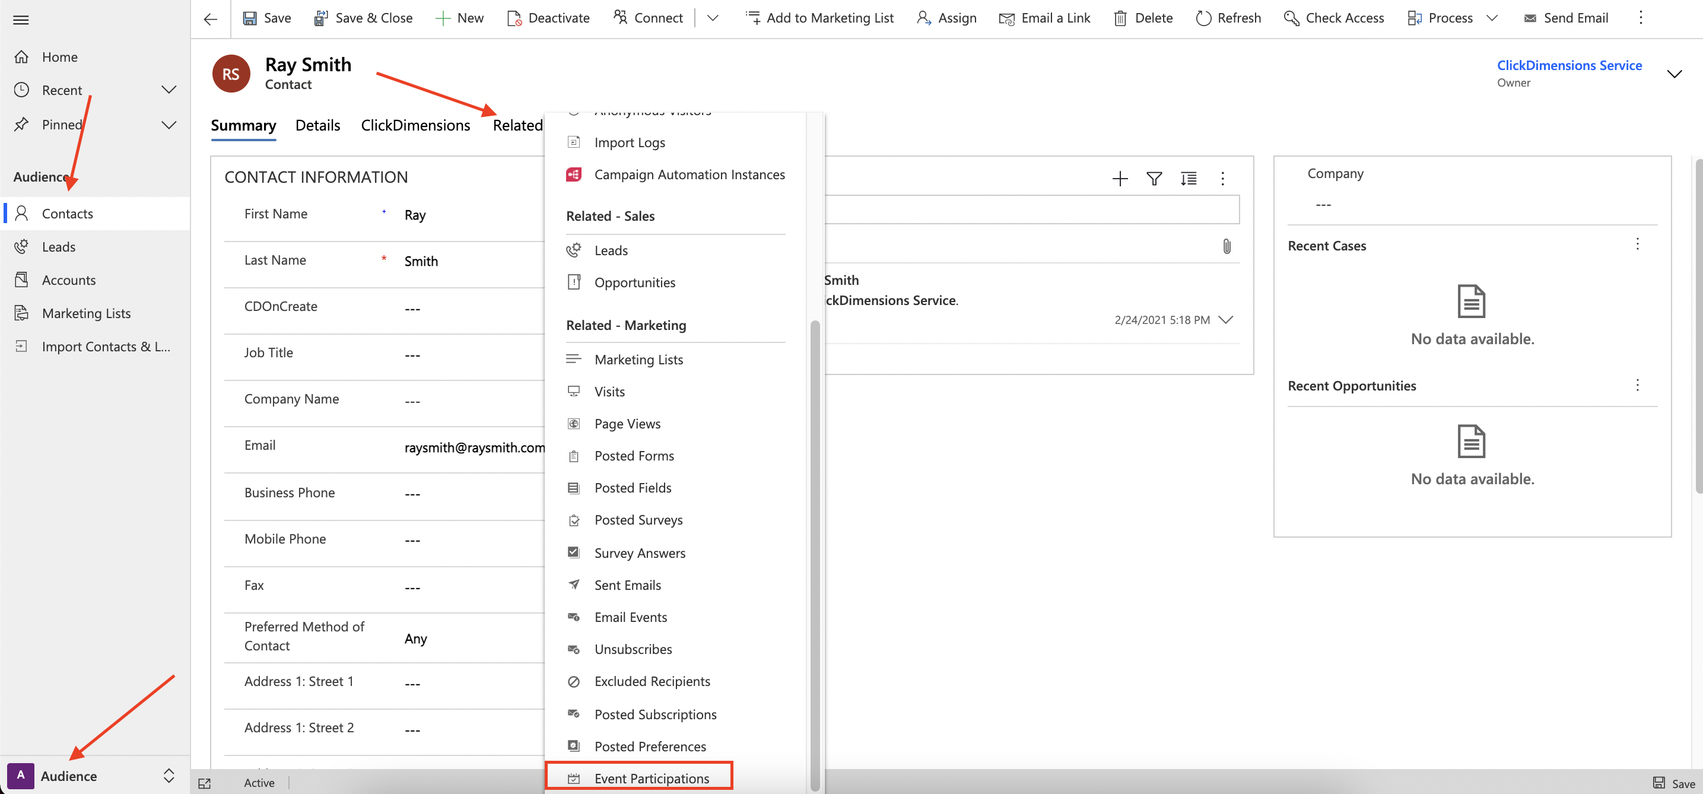Image resolution: width=1703 pixels, height=794 pixels.
Task: Click the Email field value
Action: pos(474,447)
